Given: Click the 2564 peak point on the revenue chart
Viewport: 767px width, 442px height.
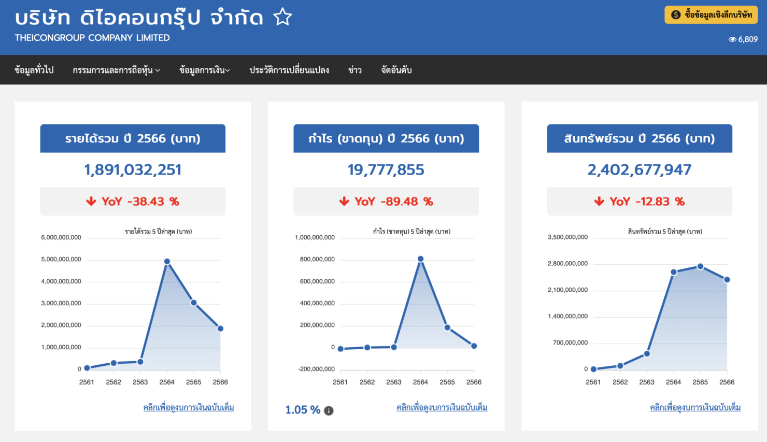Looking at the screenshot, I should pyautogui.click(x=167, y=262).
